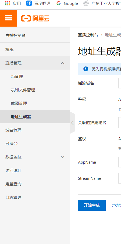
Task: Click the Alibaba Cloud logo
Action: pyautogui.click(x=35, y=18)
